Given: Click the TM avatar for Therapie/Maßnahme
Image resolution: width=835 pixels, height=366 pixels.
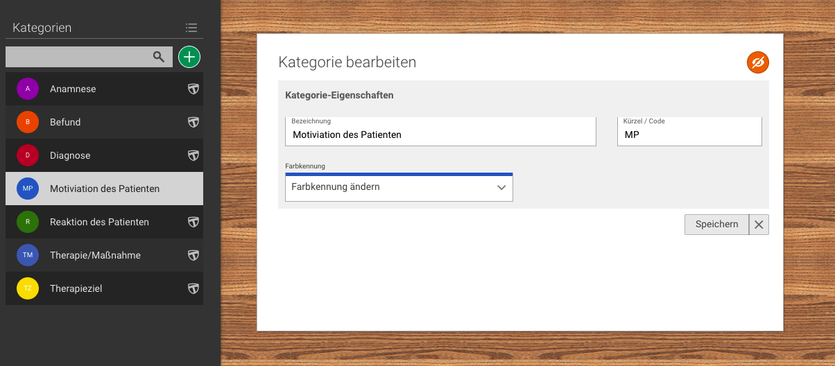Looking at the screenshot, I should [x=28, y=255].
